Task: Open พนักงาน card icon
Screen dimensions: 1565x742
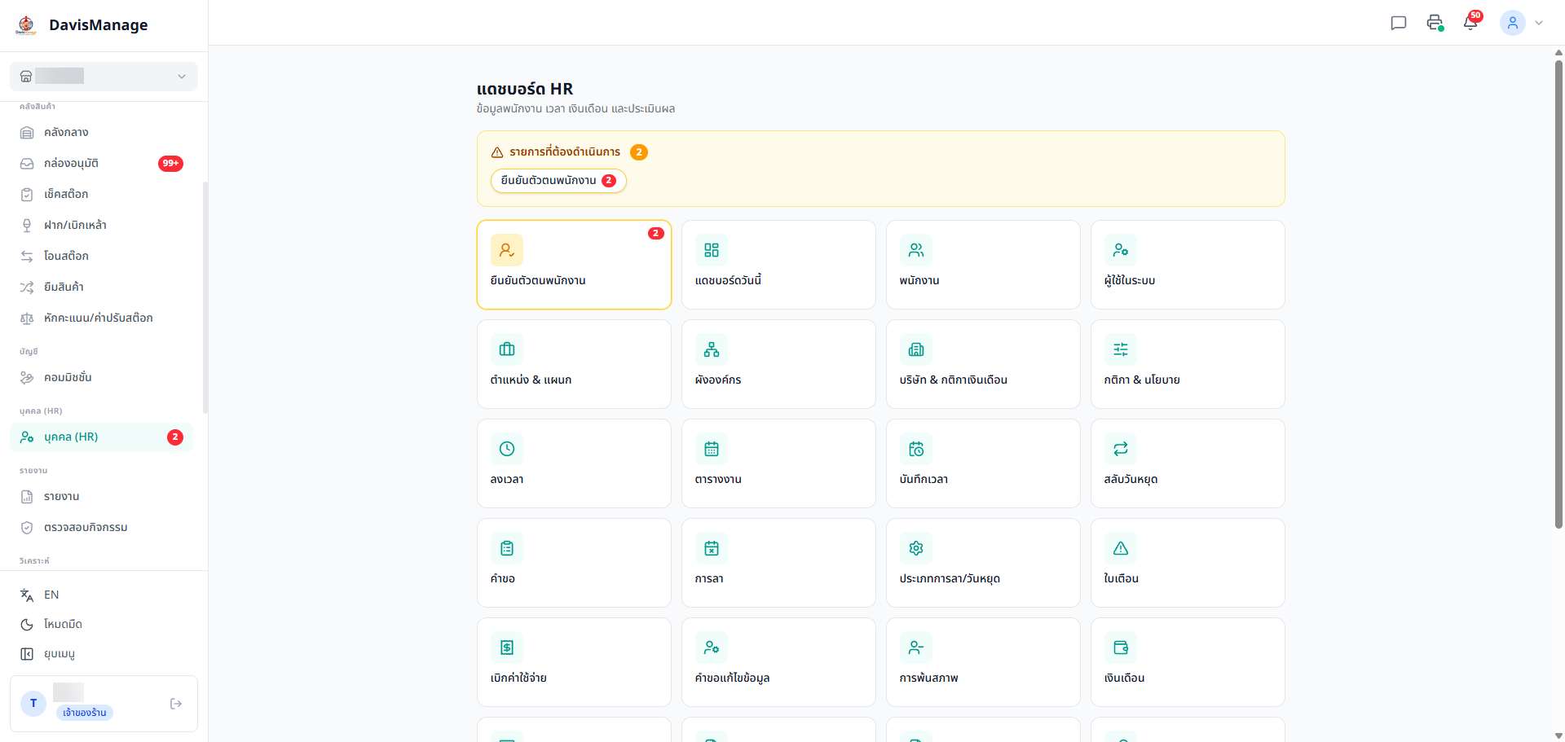Action: [x=916, y=250]
